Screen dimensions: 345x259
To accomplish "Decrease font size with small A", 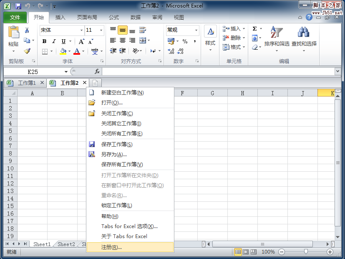I will 91,41.
